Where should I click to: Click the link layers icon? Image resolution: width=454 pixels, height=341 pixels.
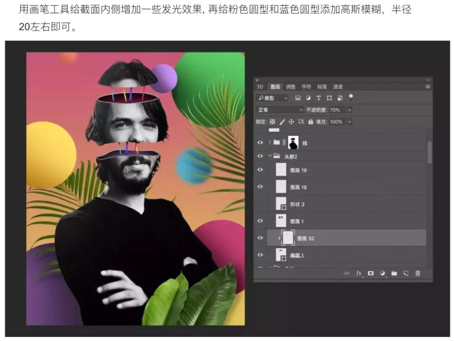(347, 273)
